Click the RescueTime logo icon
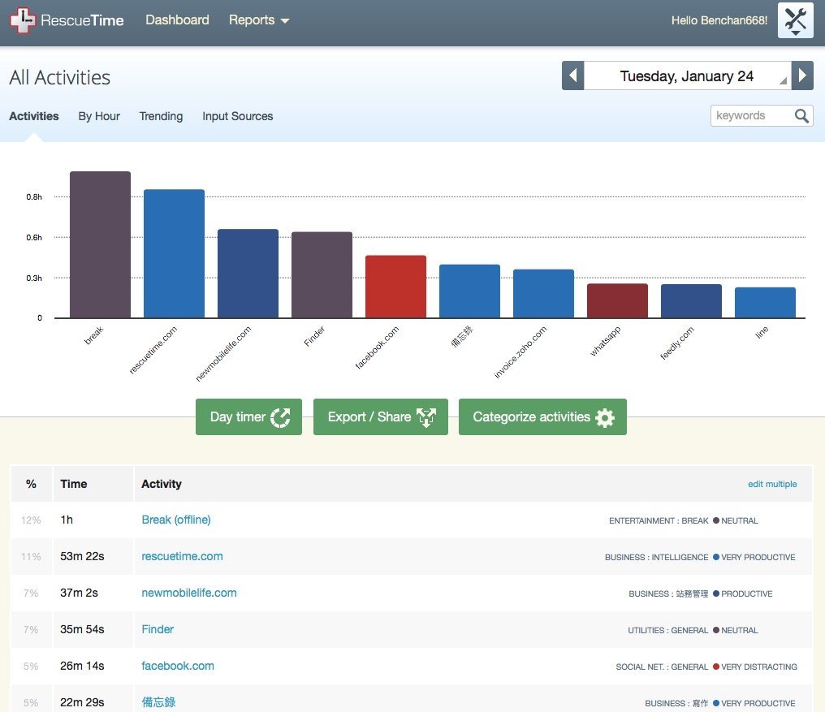 coord(23,20)
